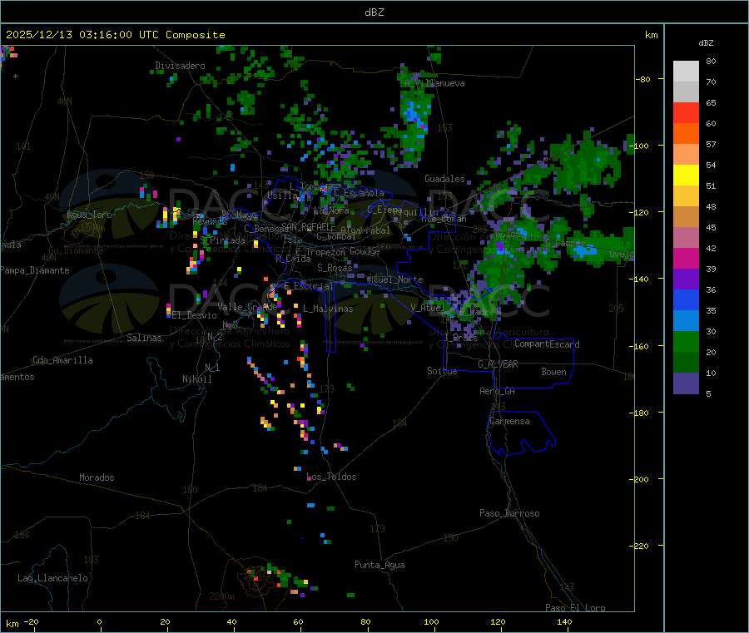Screen dimensions: 749x633
Task: Click the Carmensa map label
Action: pos(509,422)
